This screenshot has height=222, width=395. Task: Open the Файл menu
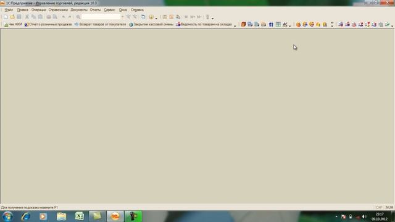[9, 10]
